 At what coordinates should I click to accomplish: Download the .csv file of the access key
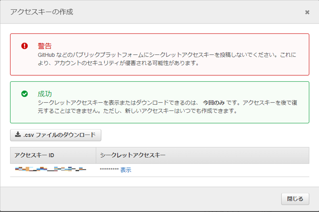point(56,135)
